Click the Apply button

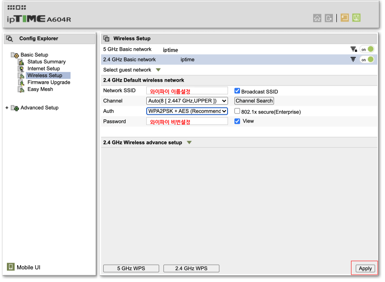coord(365,269)
